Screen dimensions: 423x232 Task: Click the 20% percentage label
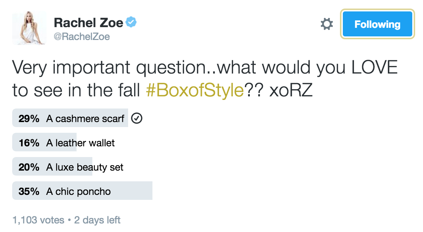29,167
